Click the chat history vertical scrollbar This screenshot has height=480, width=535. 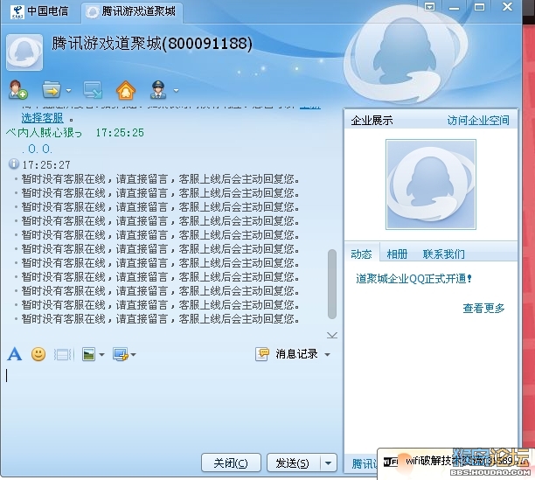pyautogui.click(x=331, y=284)
